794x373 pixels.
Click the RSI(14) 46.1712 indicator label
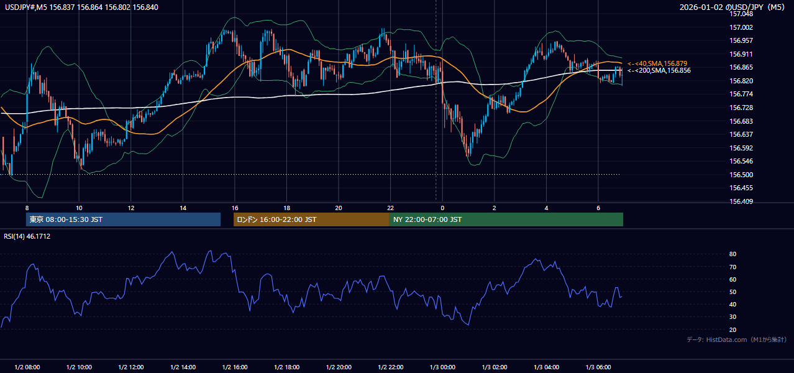tap(27, 236)
